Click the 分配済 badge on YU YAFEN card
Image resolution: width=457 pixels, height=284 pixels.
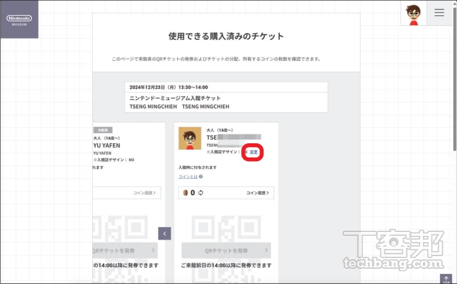pos(103,130)
